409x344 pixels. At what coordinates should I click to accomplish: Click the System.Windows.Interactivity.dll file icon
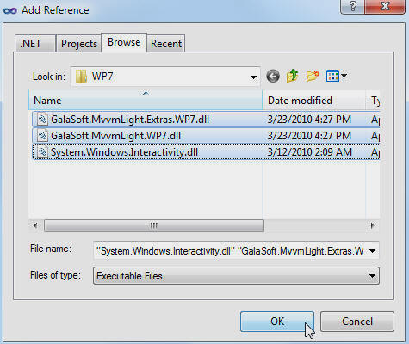point(42,152)
